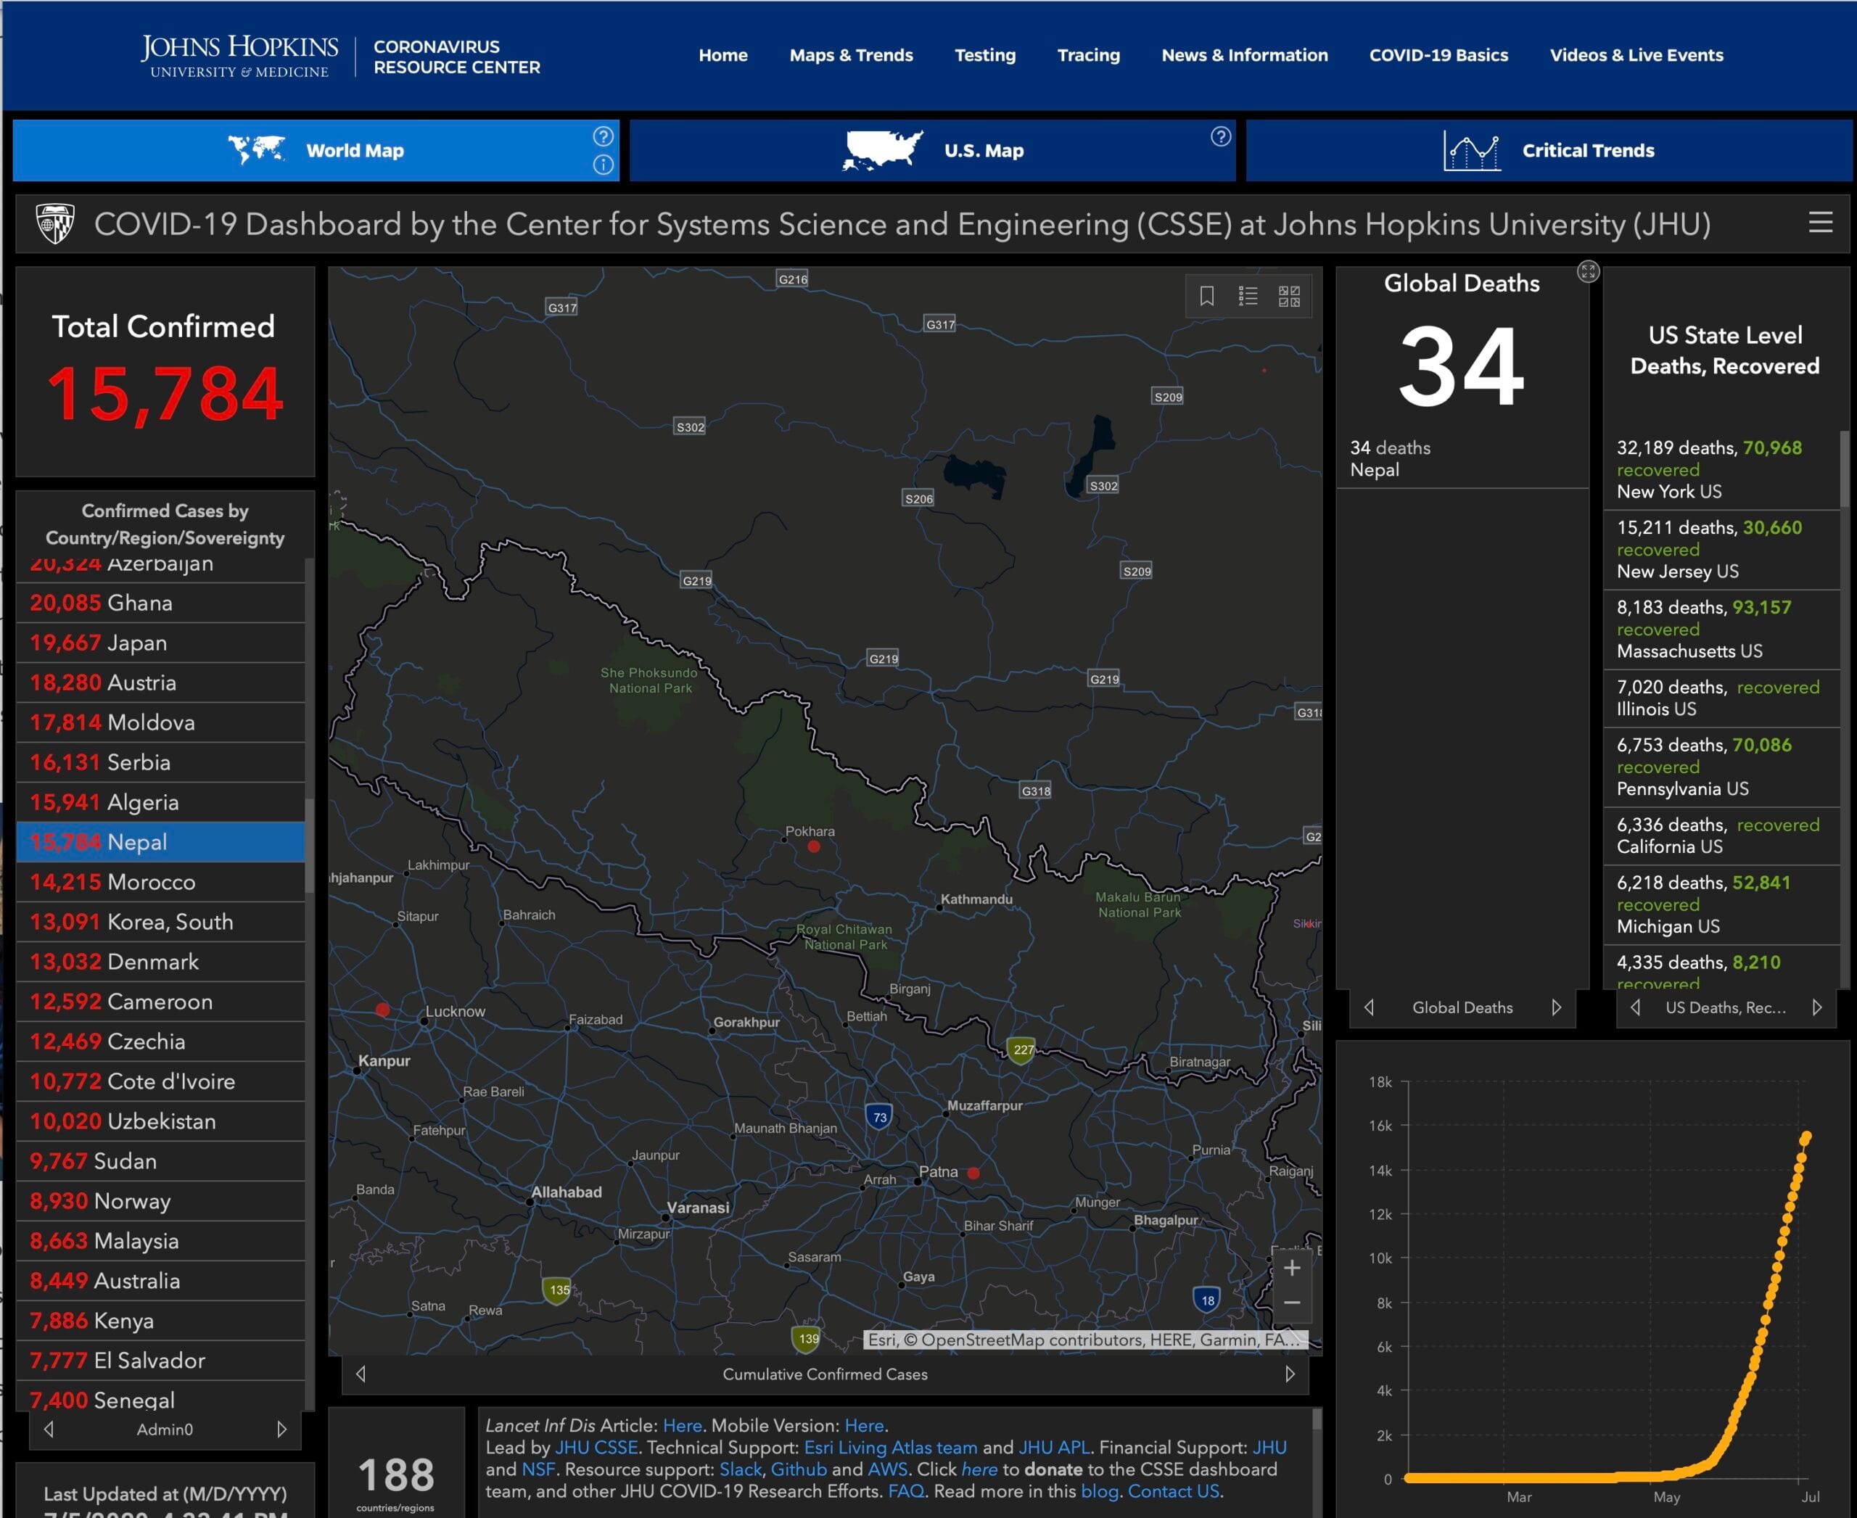The height and width of the screenshot is (1518, 1857).
Task: Select Ghana in the country list
Action: pos(160,603)
